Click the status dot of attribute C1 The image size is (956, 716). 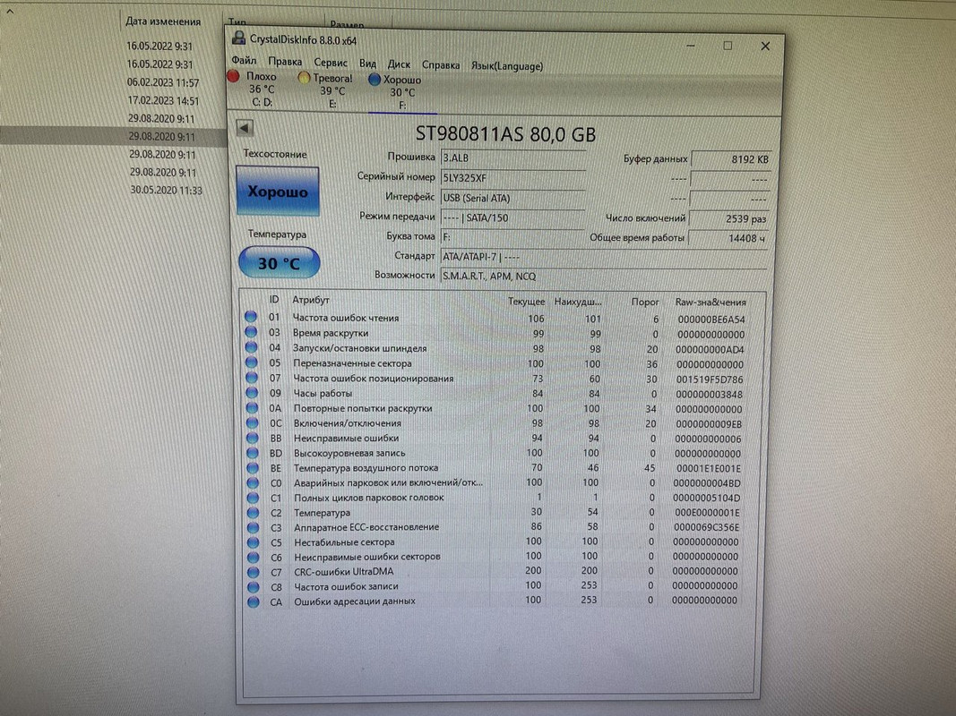point(253,498)
